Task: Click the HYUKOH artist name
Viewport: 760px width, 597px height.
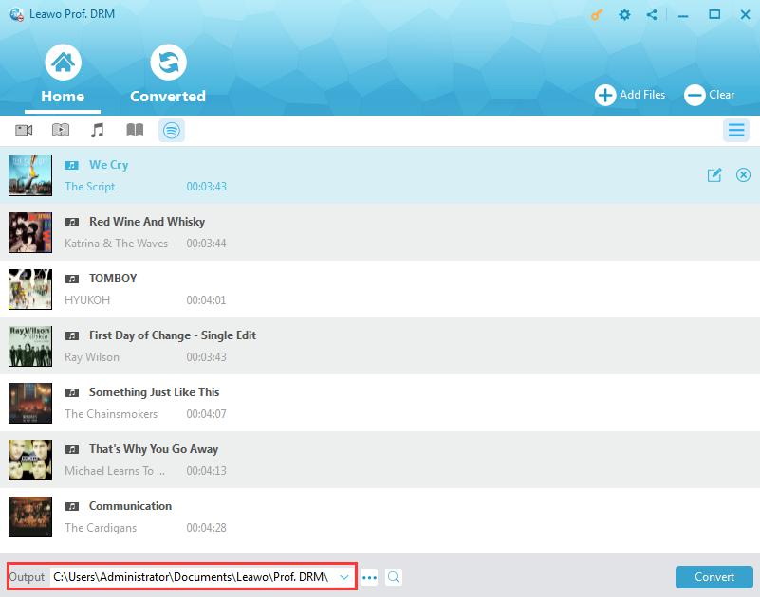Action: click(x=87, y=300)
